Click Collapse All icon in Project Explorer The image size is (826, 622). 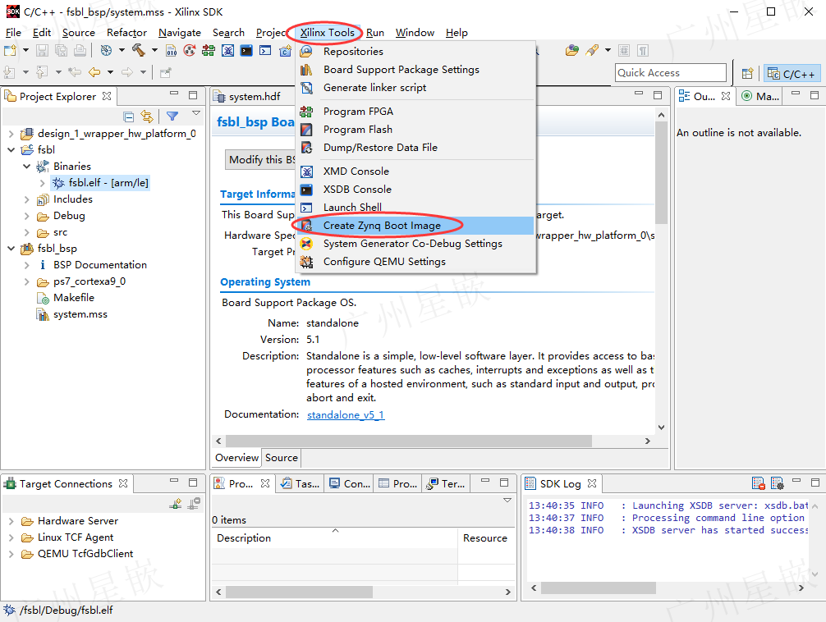(x=129, y=117)
